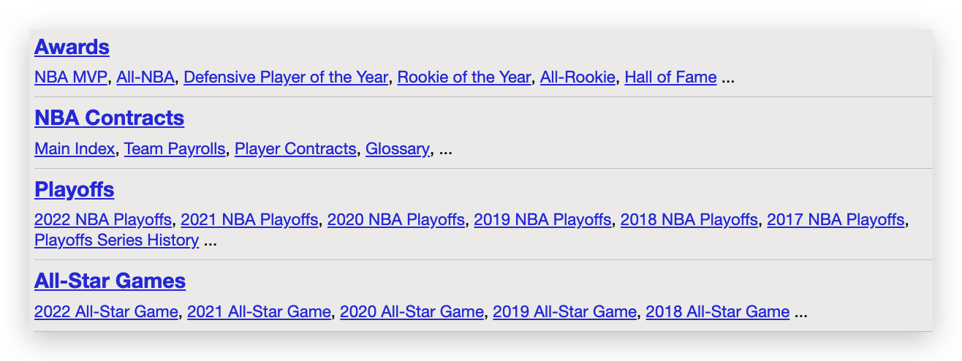Open the Team Payrolls link
962x361 pixels.
pyautogui.click(x=175, y=149)
